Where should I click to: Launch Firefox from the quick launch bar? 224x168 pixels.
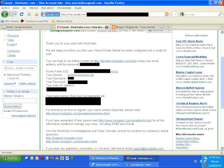[52, 158]
